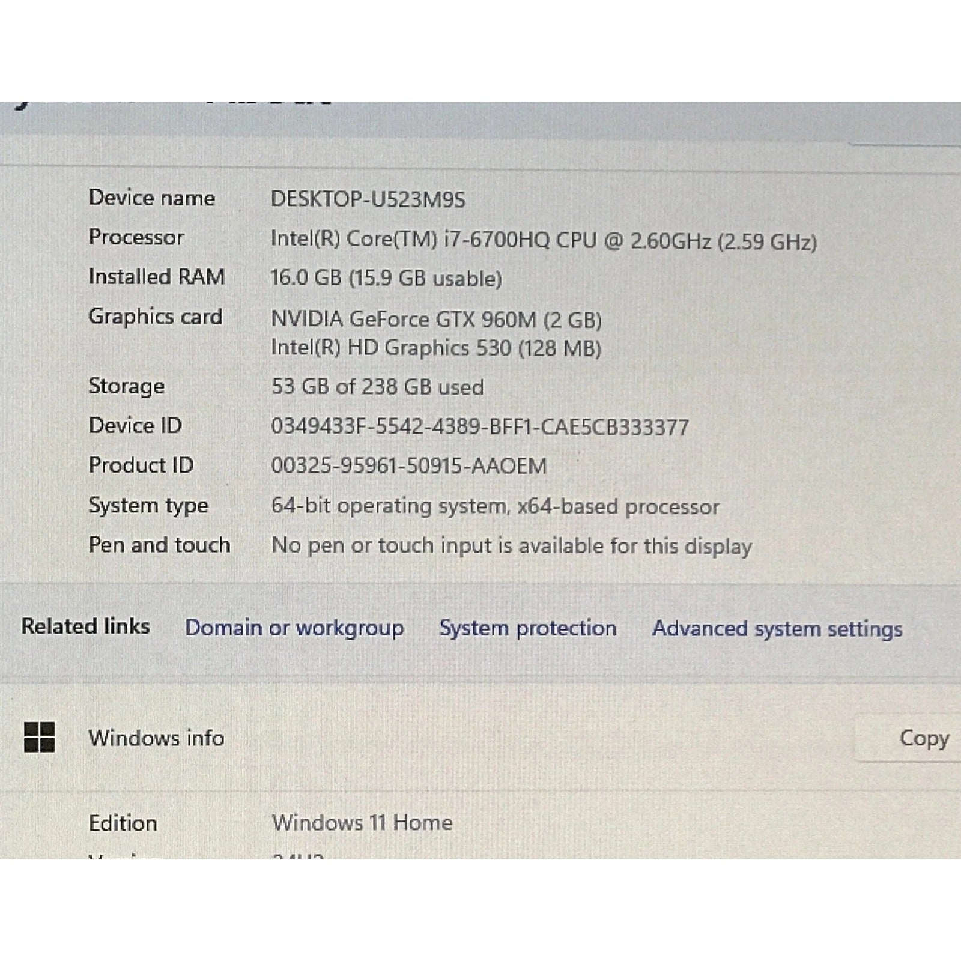
Task: Click the Edition label
Action: [x=123, y=823]
